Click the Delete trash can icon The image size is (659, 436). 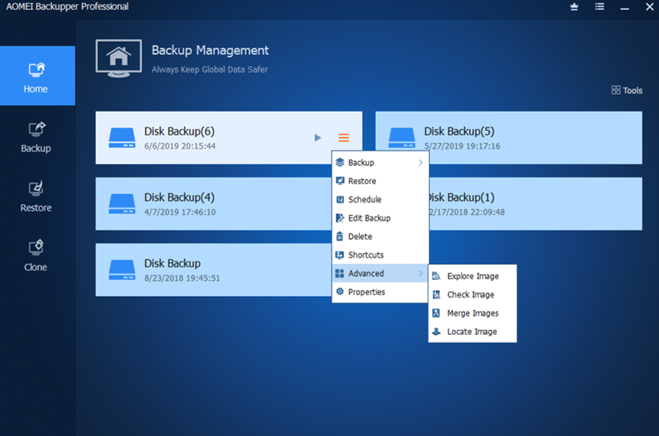pos(339,237)
